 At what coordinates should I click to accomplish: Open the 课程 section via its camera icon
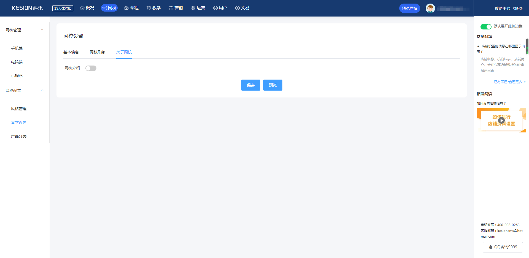pyautogui.click(x=127, y=8)
